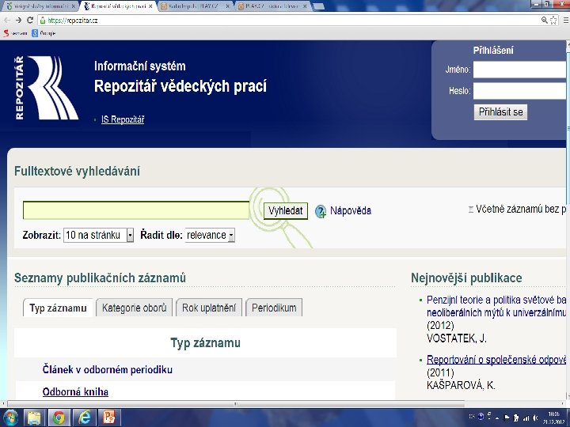
Task: Switch to the Rok uplatnění tab
Action: pyautogui.click(x=209, y=308)
